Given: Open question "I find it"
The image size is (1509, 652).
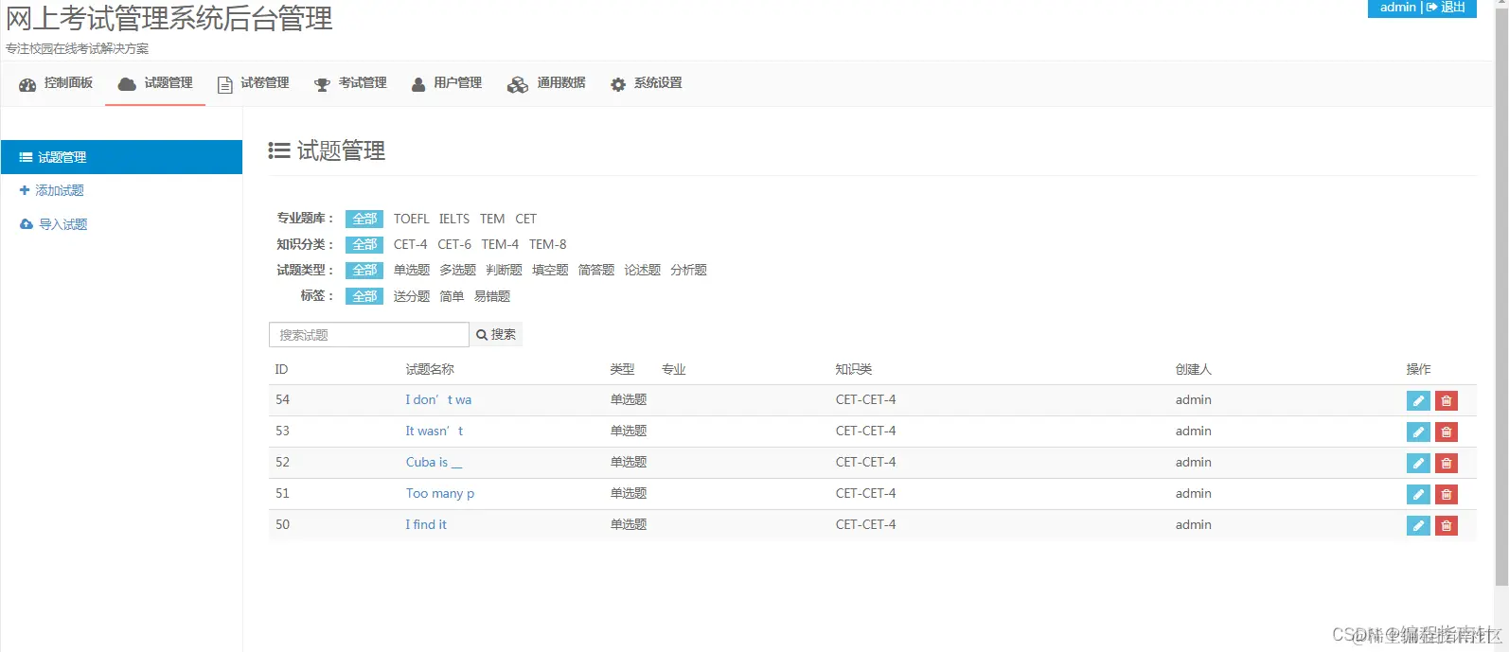Looking at the screenshot, I should pyautogui.click(x=426, y=524).
